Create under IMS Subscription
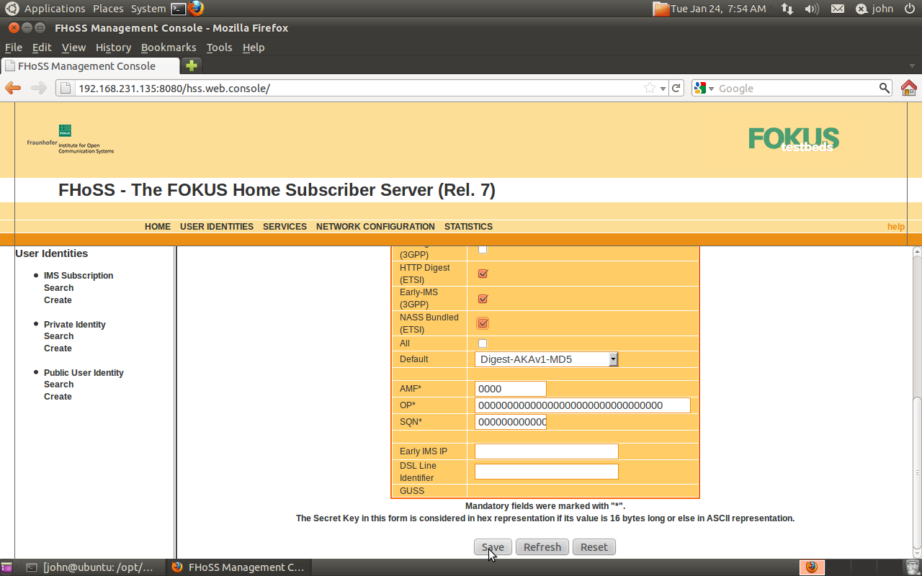The width and height of the screenshot is (922, 576). [x=58, y=300]
